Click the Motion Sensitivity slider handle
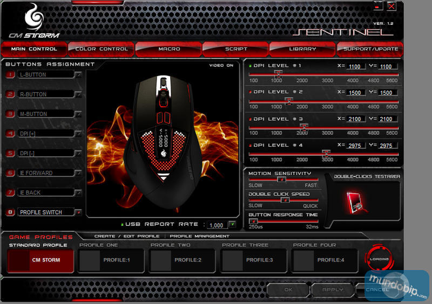The height and width of the screenshot is (304, 432). pos(281,179)
